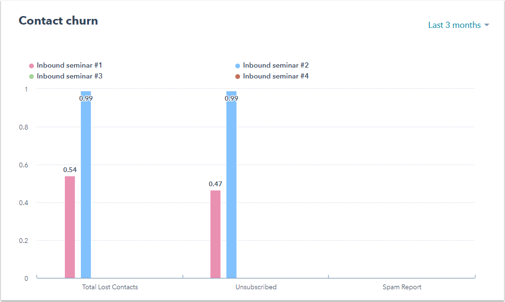
Task: Select the pink Total Lost Contacts bar
Action: (70, 227)
